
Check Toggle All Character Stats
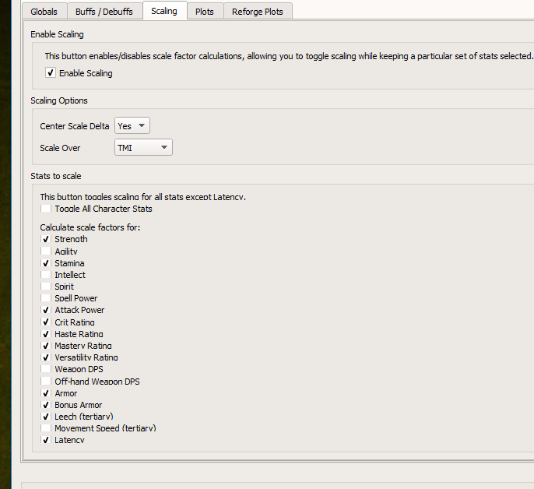[47, 209]
